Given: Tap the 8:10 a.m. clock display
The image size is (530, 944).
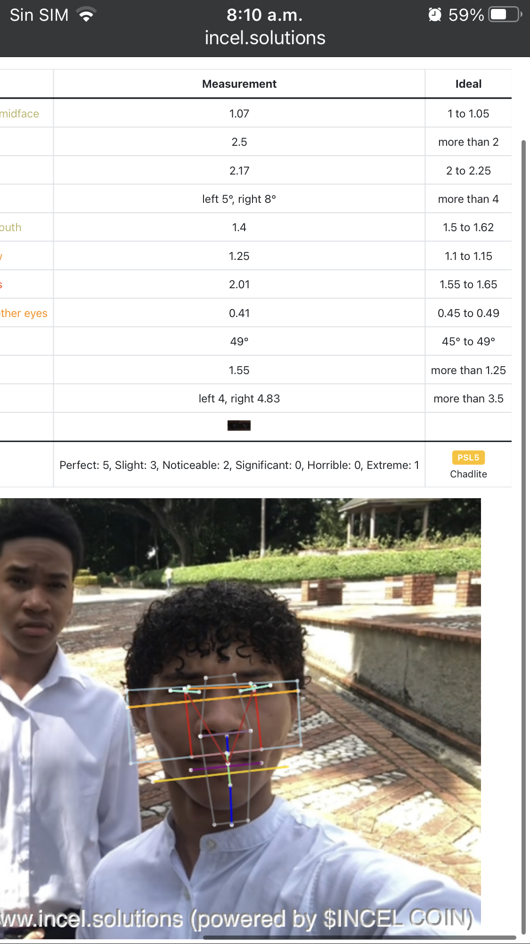Looking at the screenshot, I should (x=265, y=15).
